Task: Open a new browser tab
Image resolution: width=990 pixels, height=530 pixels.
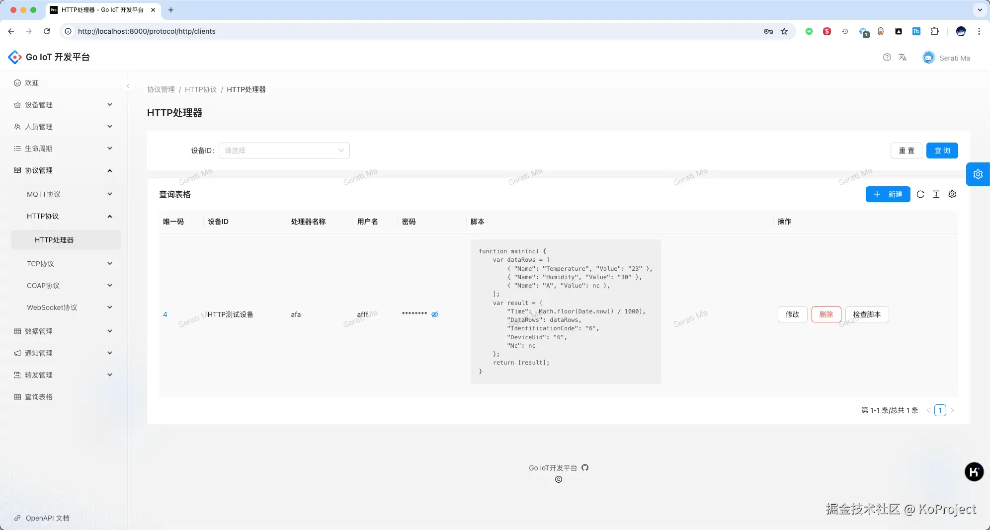Action: click(x=171, y=10)
